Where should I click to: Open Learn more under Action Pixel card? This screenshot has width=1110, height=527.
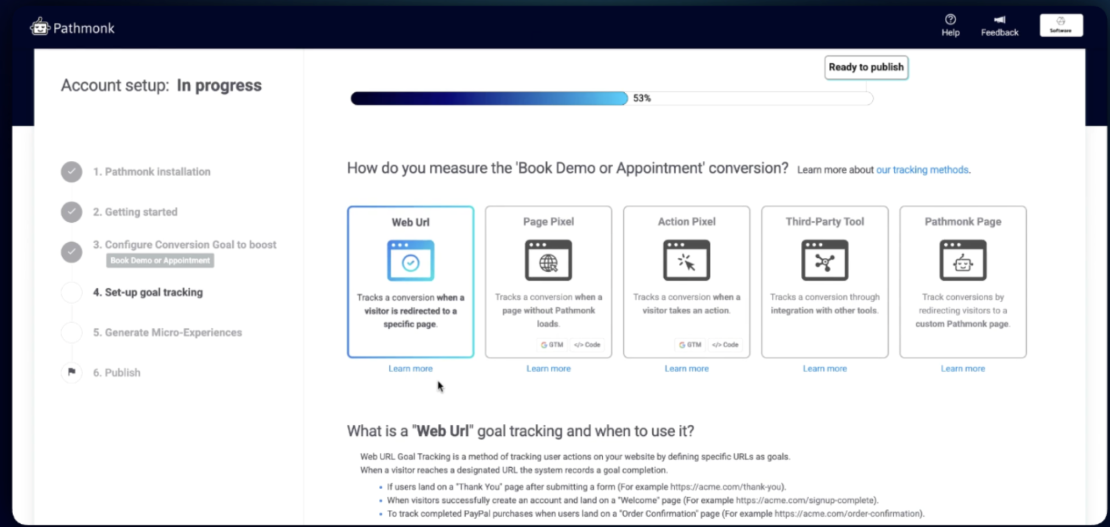click(x=687, y=368)
